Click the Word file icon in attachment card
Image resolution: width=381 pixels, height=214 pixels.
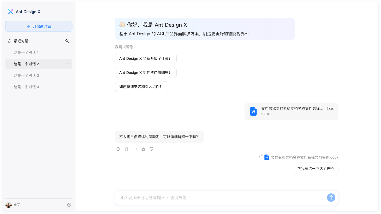coord(253,111)
